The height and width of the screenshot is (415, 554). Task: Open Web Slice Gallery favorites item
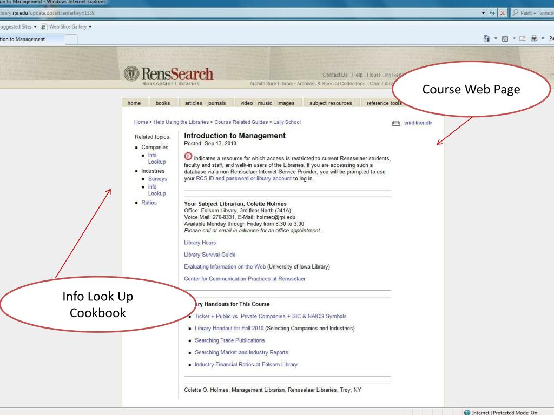[68, 27]
